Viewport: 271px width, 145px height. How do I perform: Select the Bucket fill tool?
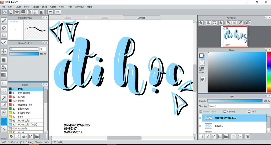click(x=4, y=67)
